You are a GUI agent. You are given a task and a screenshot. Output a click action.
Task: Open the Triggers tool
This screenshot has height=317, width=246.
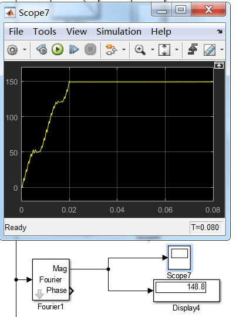(193, 49)
